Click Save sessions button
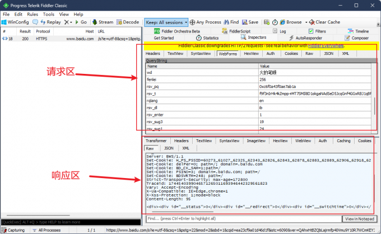The width and height of the screenshot is (381, 234). [250, 22]
